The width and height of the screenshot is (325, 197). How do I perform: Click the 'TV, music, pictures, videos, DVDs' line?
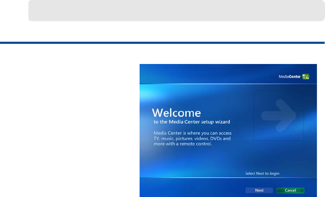click(x=188, y=138)
